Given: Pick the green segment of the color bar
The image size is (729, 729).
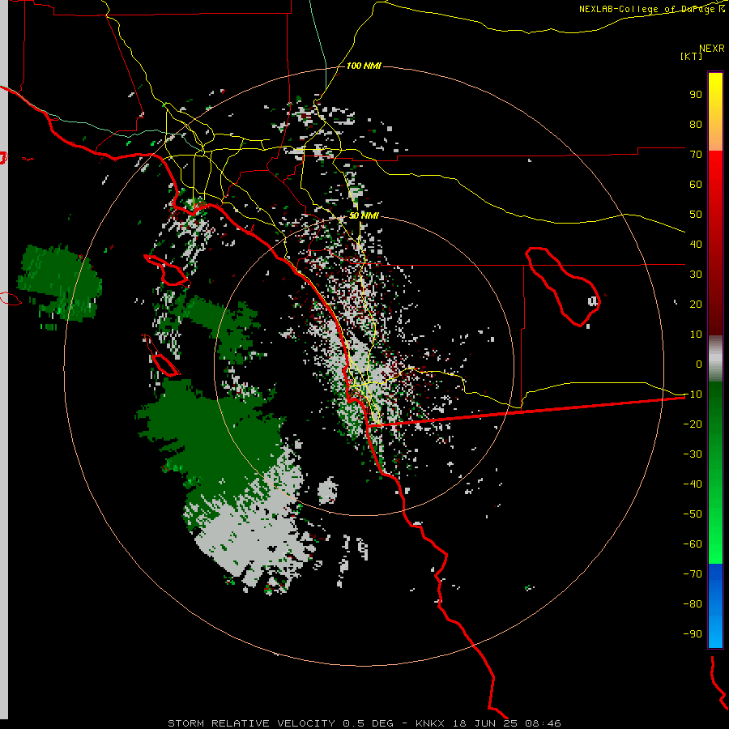Looking at the screenshot, I should click(x=715, y=472).
